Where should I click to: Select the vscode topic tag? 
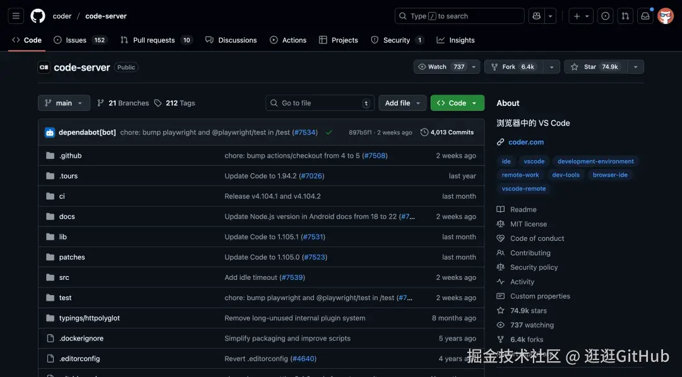534,161
